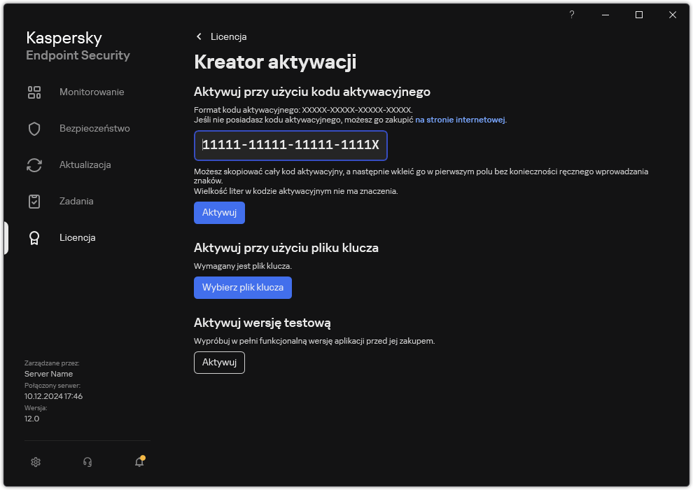Open support via the headset icon
Screen dimensions: 693x490
(87, 462)
